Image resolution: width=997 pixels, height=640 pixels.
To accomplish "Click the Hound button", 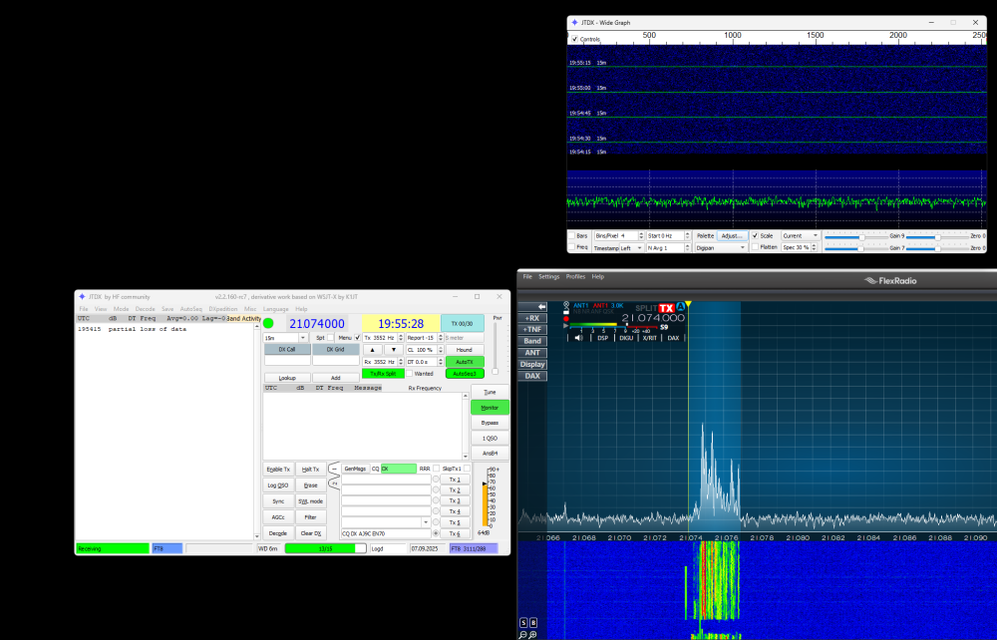I will pos(465,350).
